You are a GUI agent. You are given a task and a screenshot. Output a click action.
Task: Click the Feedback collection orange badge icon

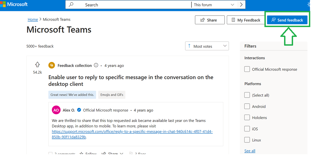pyautogui.click(x=52, y=65)
